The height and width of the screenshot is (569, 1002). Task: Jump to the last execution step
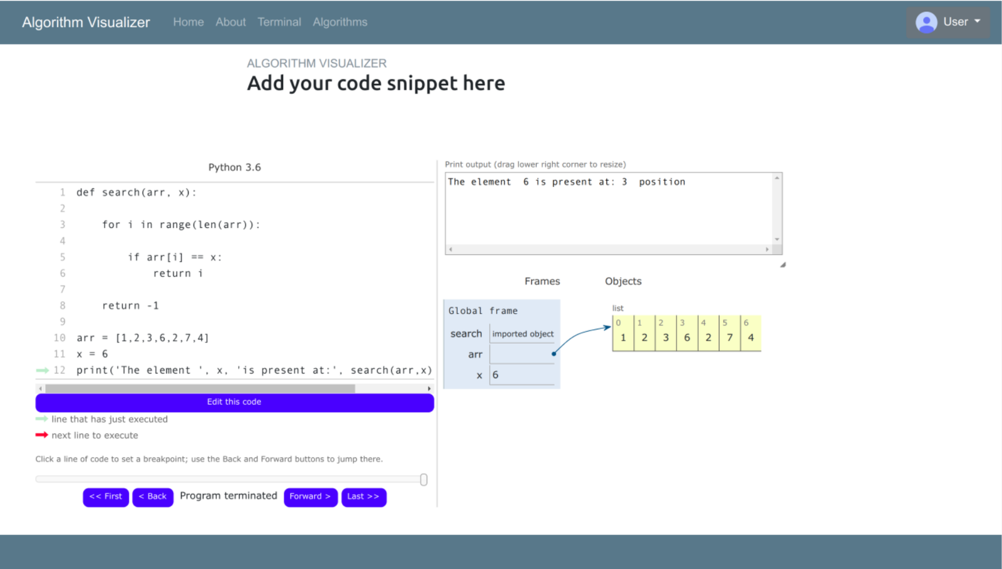tap(363, 497)
